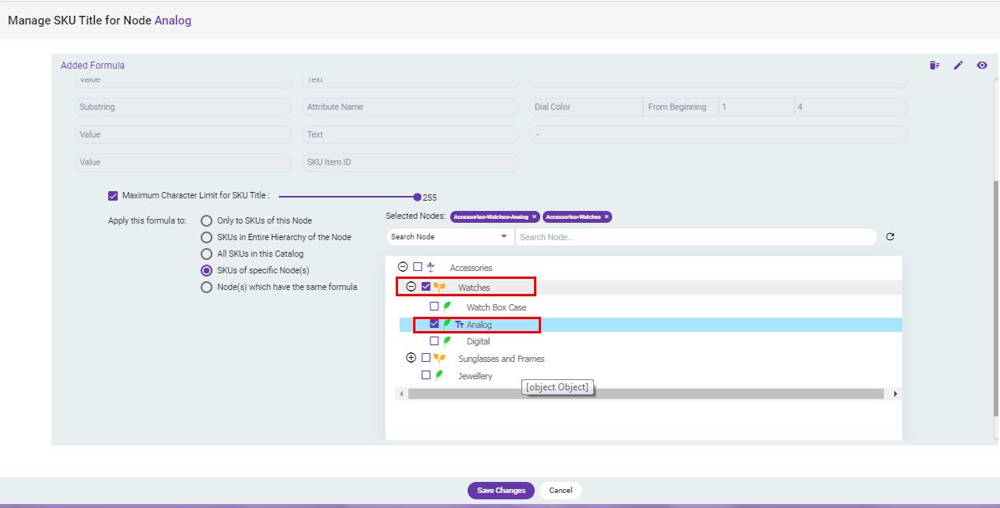
Task: Click the character limit slider handle
Action: 417,197
